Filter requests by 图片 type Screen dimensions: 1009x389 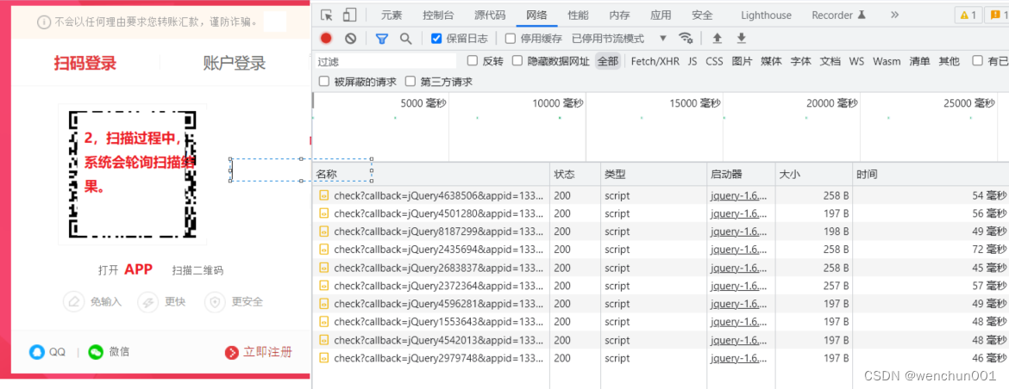742,61
